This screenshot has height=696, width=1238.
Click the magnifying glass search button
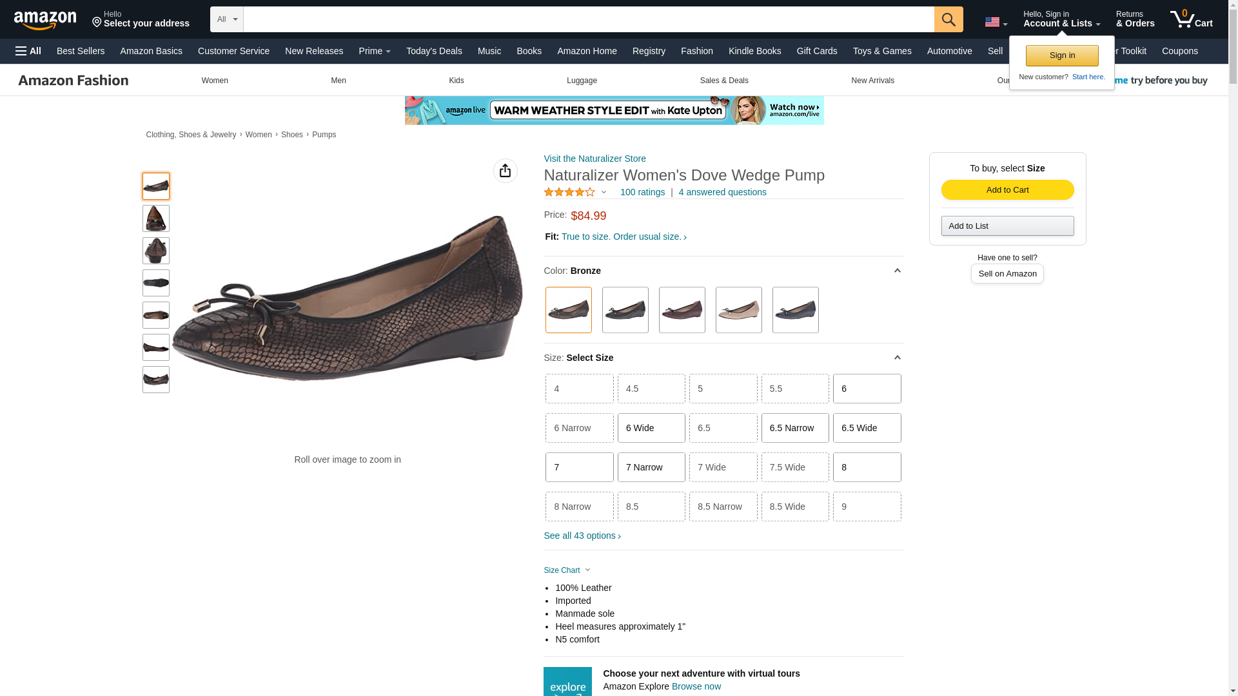pyautogui.click(x=948, y=19)
